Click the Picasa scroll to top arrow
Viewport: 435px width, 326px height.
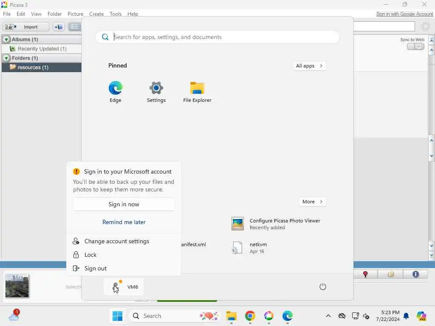click(x=432, y=40)
